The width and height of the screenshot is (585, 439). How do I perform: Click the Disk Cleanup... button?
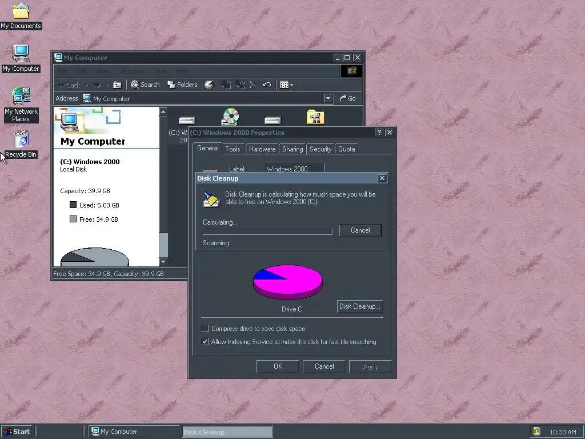360,306
